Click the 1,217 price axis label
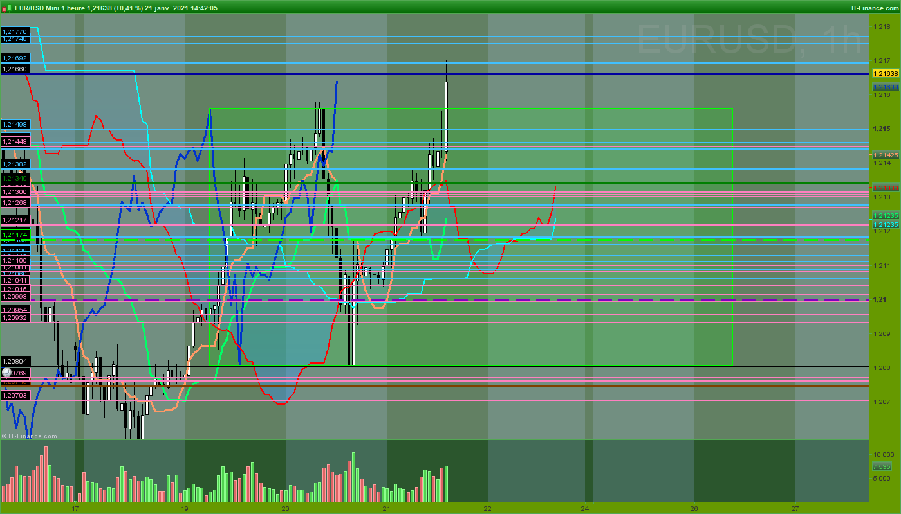The width and height of the screenshot is (901, 514). tap(881, 60)
